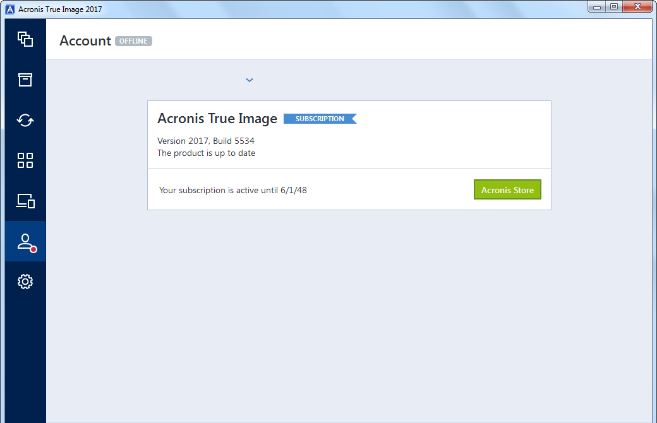Click the OFFLINE status badge
Viewport: 657px width, 423px height.
click(133, 41)
